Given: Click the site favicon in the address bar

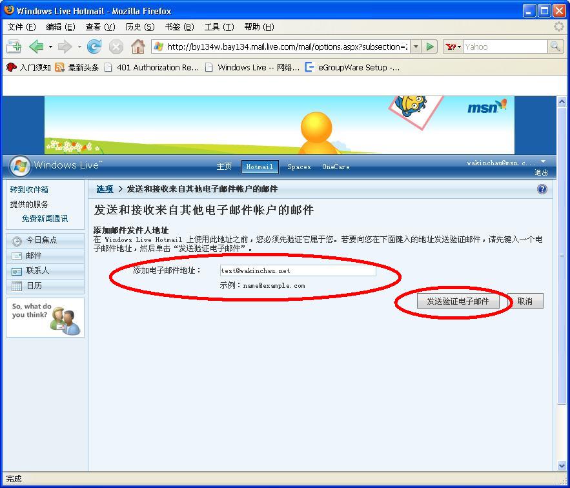Looking at the screenshot, I should point(159,46).
